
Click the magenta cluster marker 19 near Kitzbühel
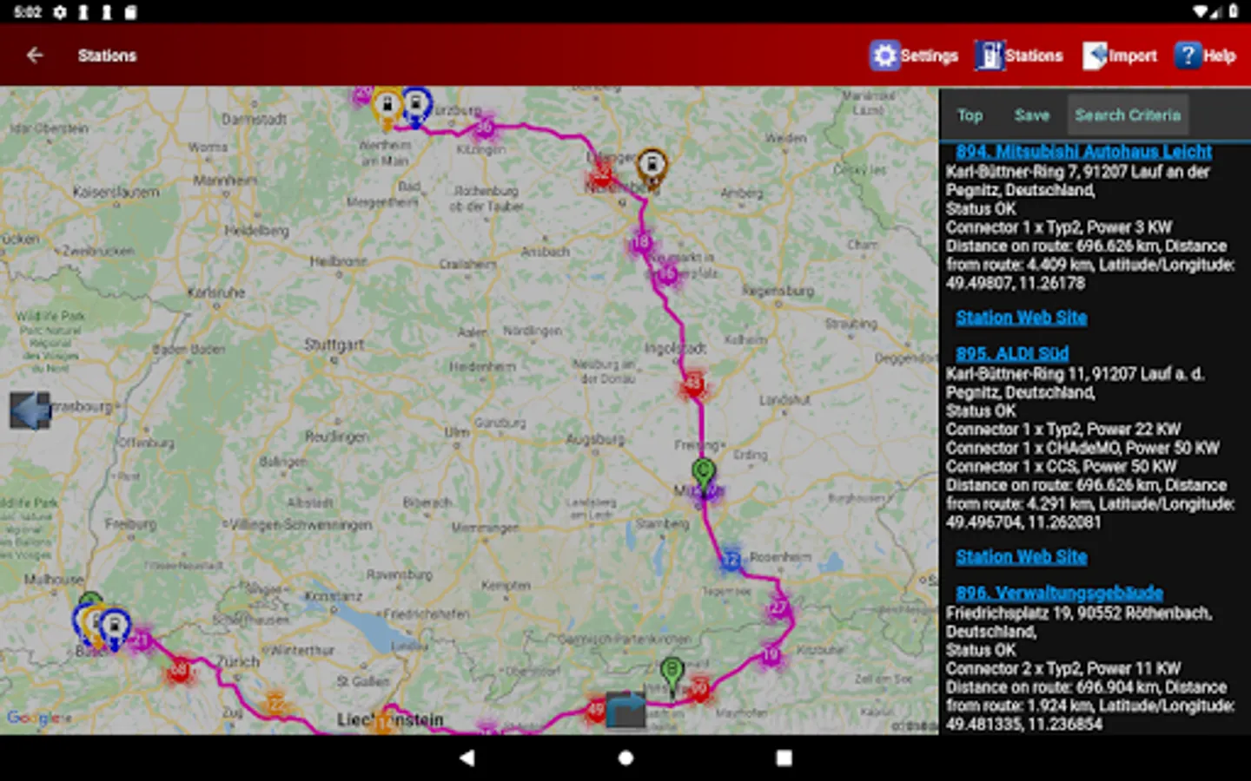[x=771, y=655]
